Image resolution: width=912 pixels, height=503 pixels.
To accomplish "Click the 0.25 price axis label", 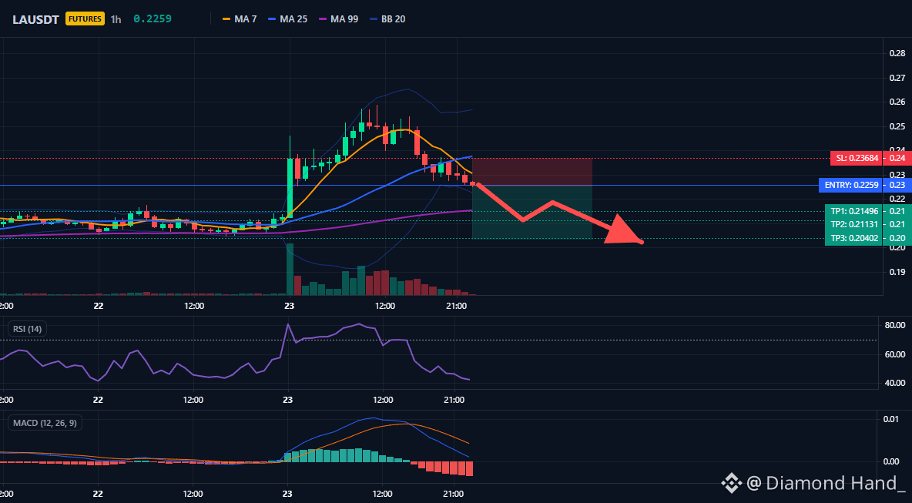I will pyautogui.click(x=897, y=127).
